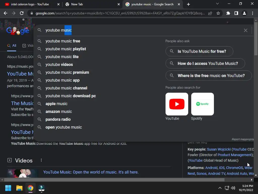Image resolution: width=258 pixels, height=194 pixels.
Task: Bookmark this page with the star icon
Action: pos(218,13)
